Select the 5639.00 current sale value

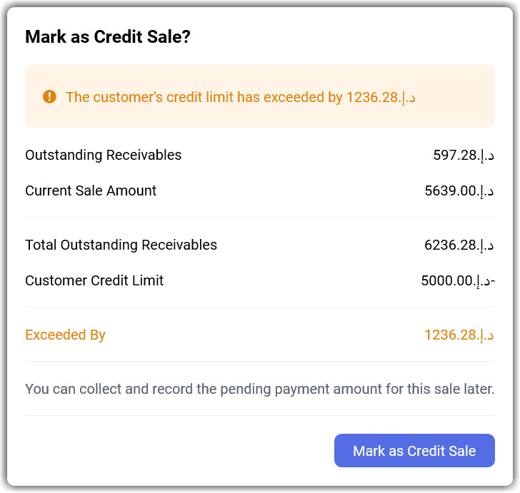point(459,190)
